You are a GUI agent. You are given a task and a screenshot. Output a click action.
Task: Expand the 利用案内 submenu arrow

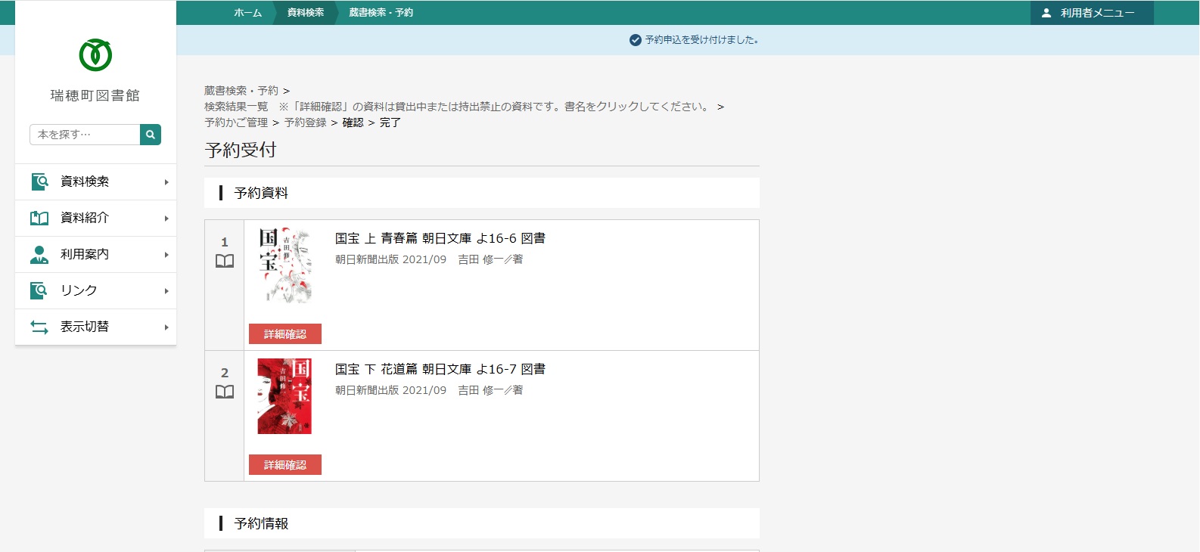[x=166, y=255]
